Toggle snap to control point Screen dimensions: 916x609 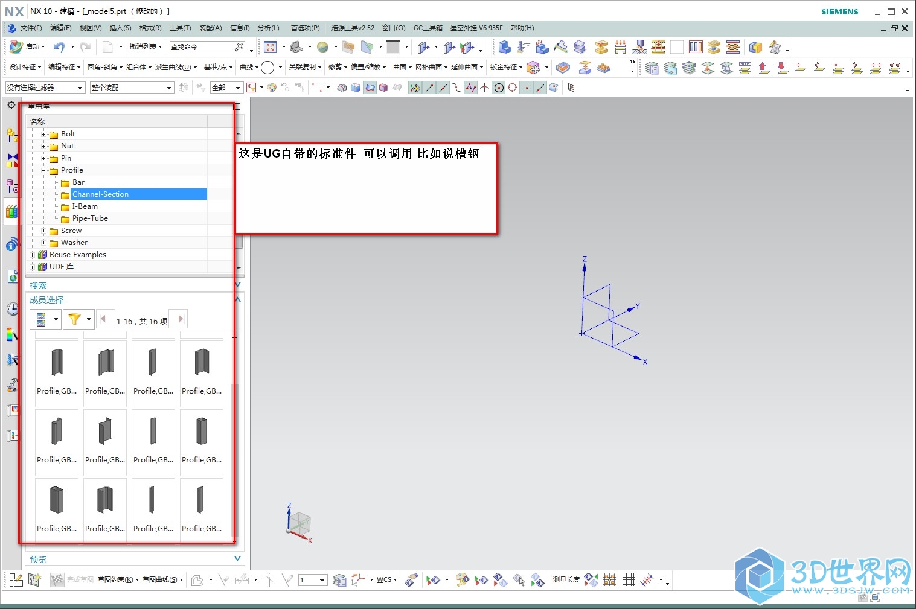tap(457, 88)
